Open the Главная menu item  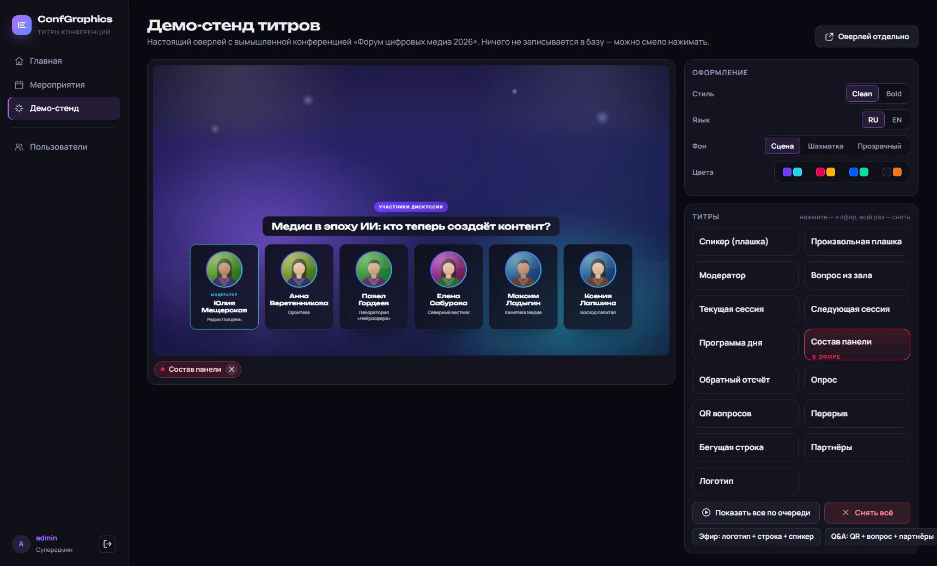pyautogui.click(x=64, y=61)
